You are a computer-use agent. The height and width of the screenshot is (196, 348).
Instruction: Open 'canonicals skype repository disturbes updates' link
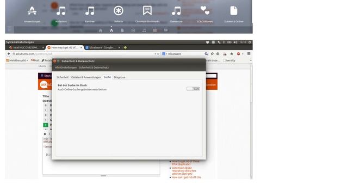coord(184,170)
